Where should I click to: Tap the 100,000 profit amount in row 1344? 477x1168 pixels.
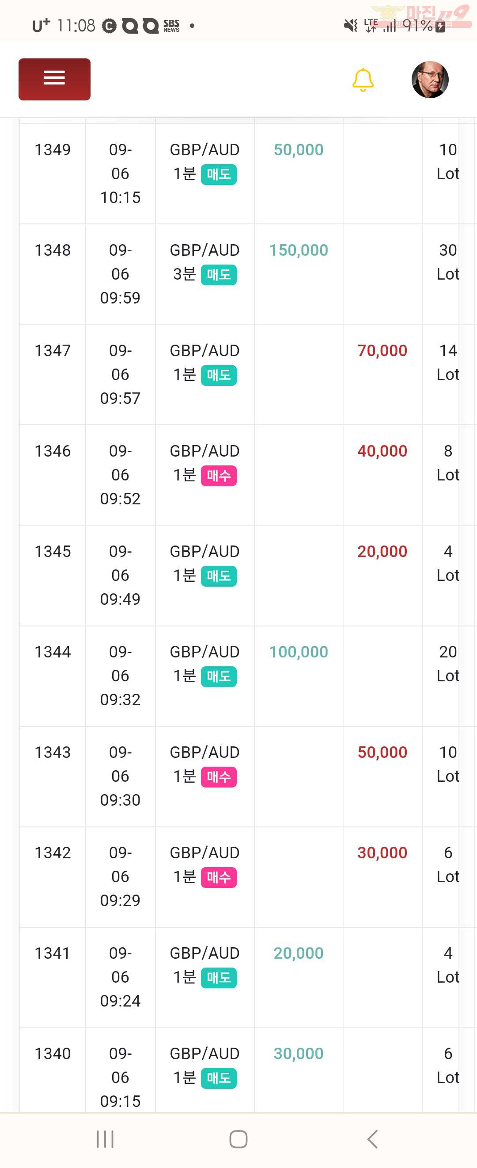[x=299, y=652]
